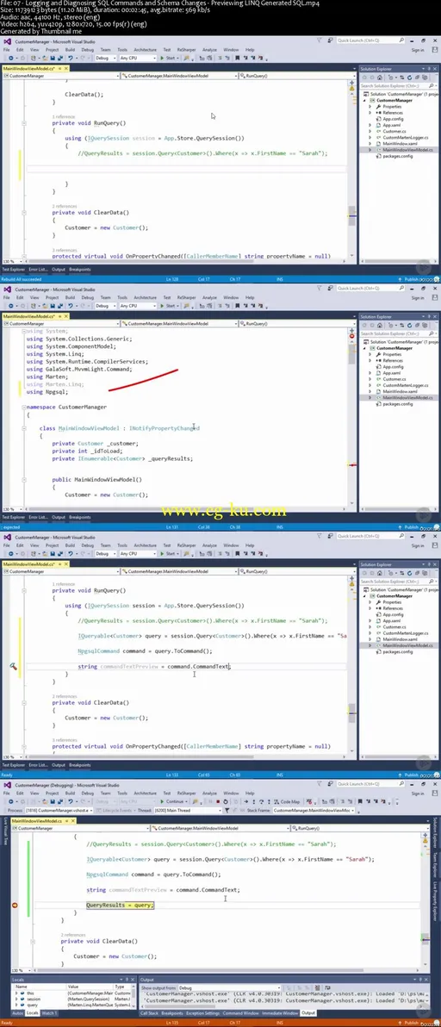
Task: Open the Debug menu in debugging frame
Action: [88, 794]
